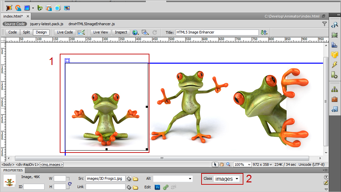This screenshot has width=341, height=192.
Task: Show the Source Code related file
Action: (x=15, y=24)
